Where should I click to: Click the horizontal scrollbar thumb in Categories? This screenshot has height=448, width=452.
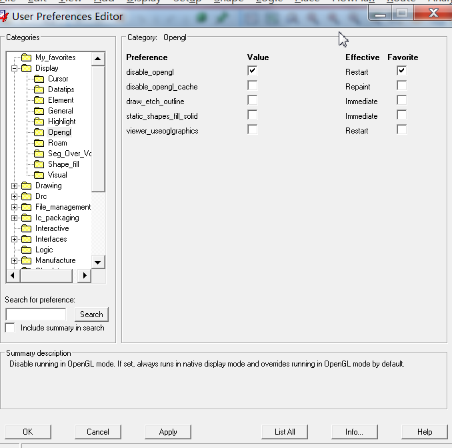point(46,276)
